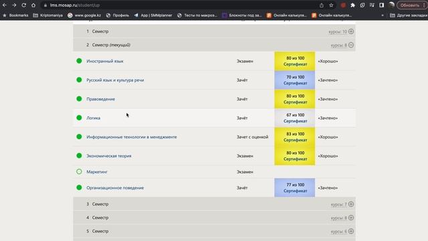Reload the page with the browser refresh icon

[x=24, y=5]
